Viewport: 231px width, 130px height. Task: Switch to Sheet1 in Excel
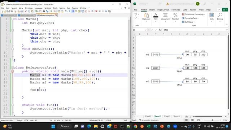148,116
